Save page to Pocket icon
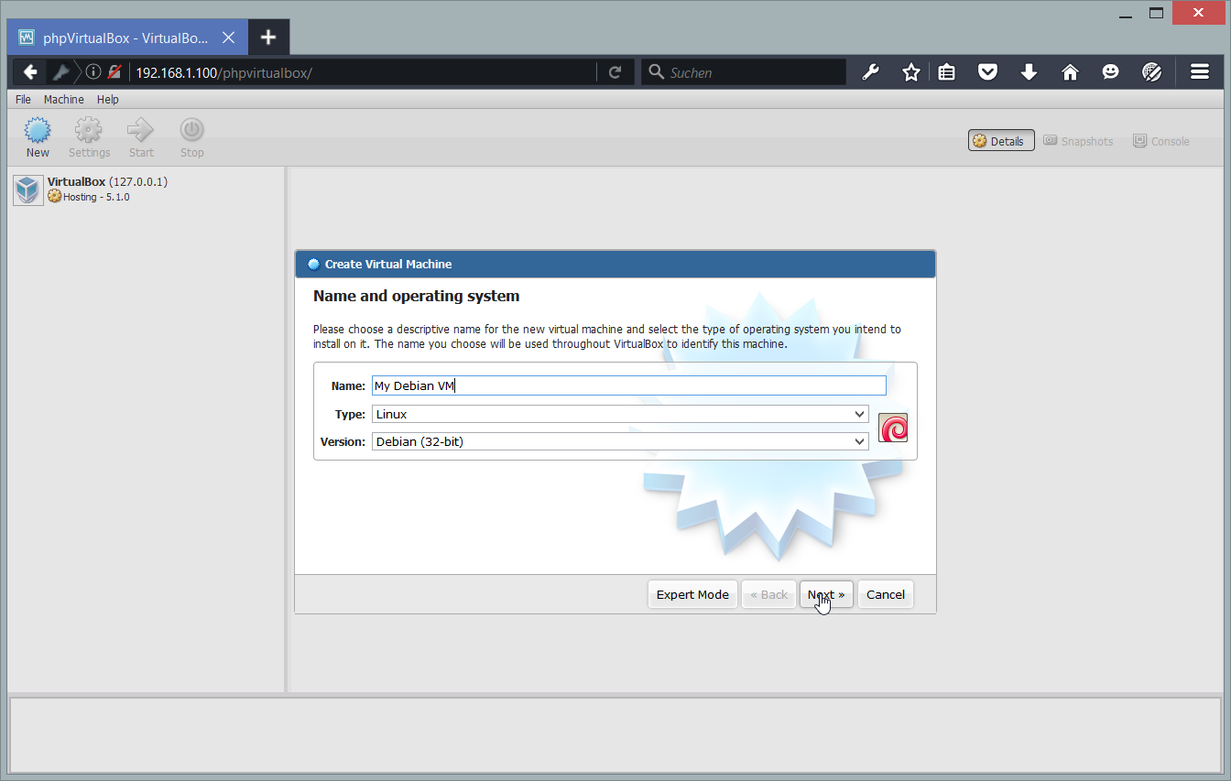 pyautogui.click(x=987, y=72)
